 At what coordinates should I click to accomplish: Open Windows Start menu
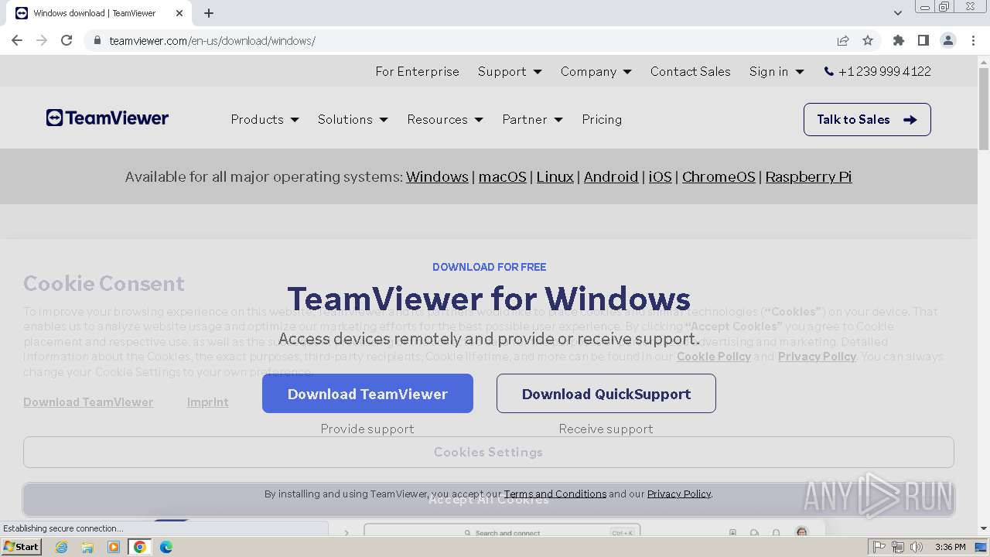(x=21, y=547)
